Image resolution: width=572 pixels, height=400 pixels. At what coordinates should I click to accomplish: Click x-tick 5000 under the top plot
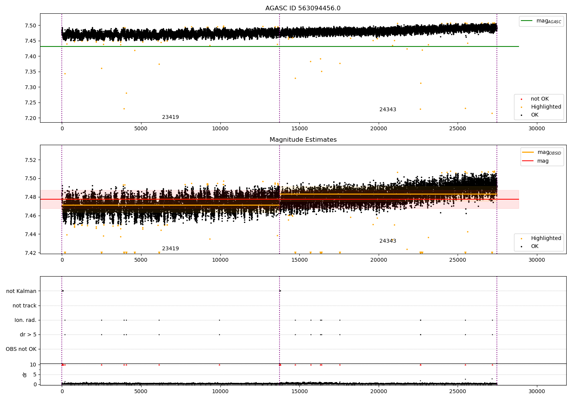tap(141, 129)
